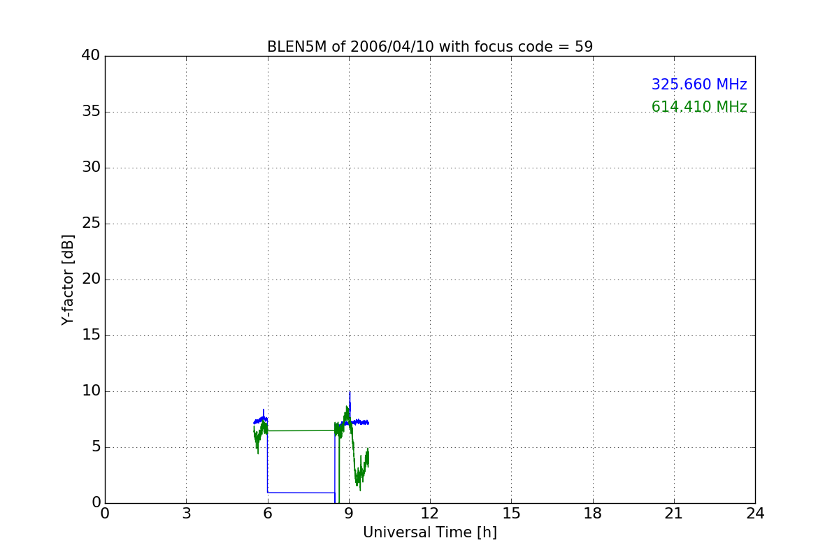Click the 'Y-factor [dB]' axis label

pos(68,279)
